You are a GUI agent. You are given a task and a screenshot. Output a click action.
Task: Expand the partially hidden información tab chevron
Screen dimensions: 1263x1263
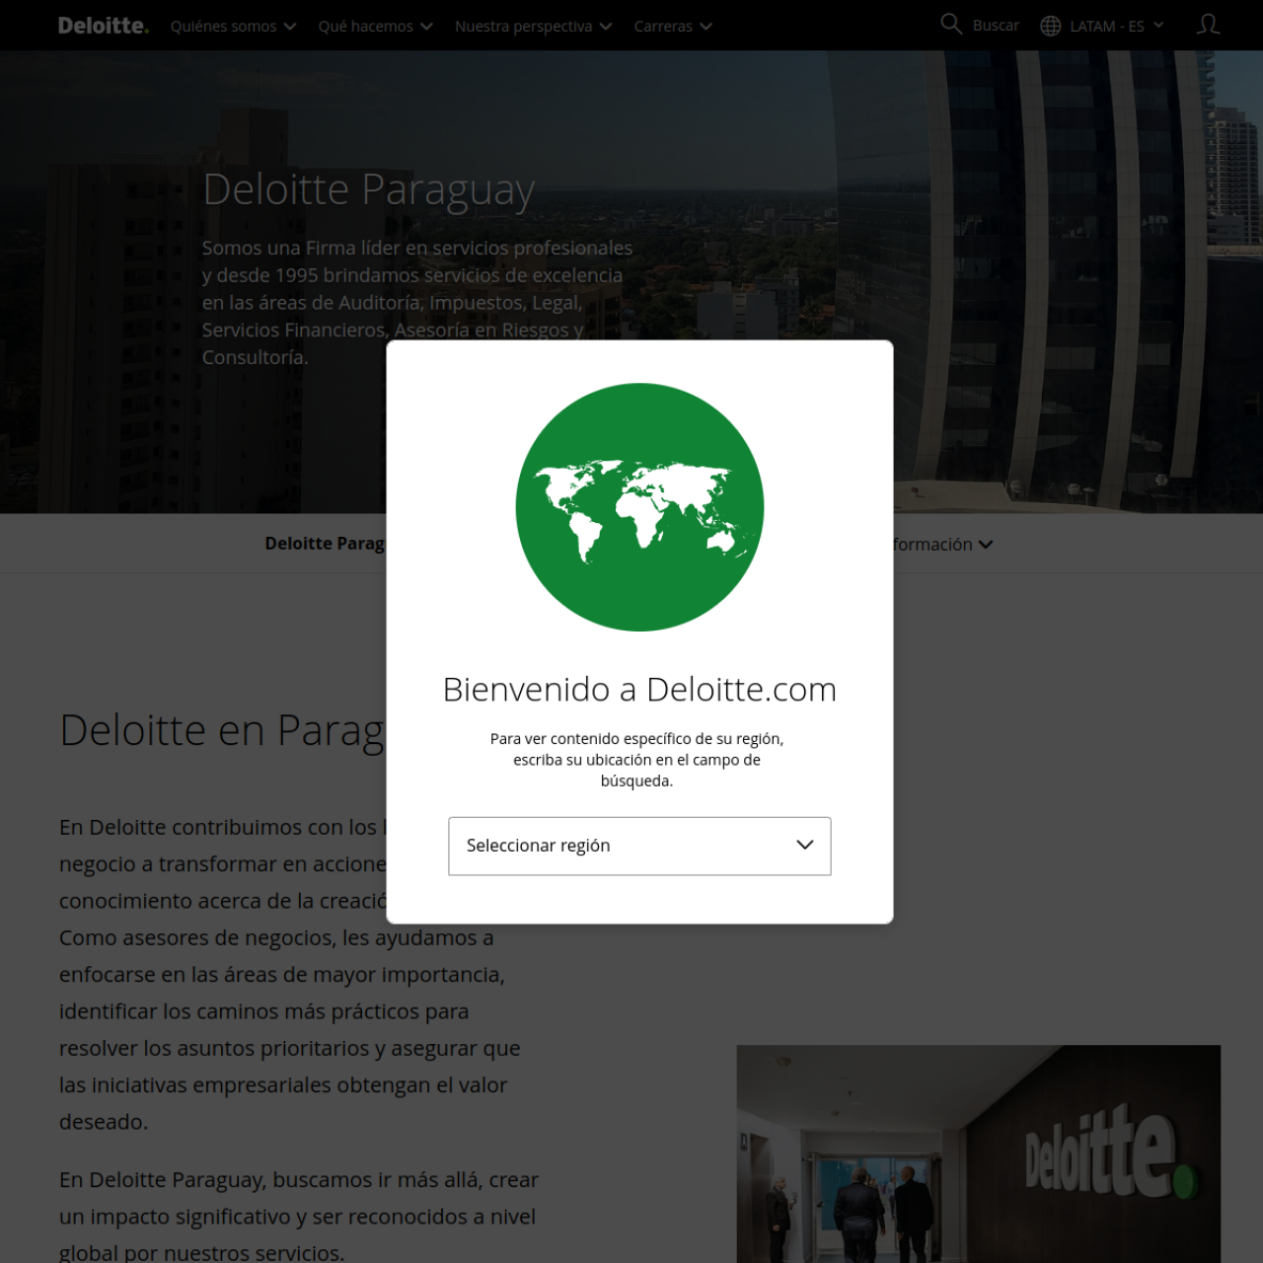tap(986, 545)
